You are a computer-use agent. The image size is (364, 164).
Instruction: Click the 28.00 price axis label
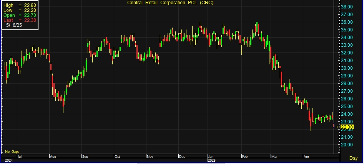pos(347,84)
